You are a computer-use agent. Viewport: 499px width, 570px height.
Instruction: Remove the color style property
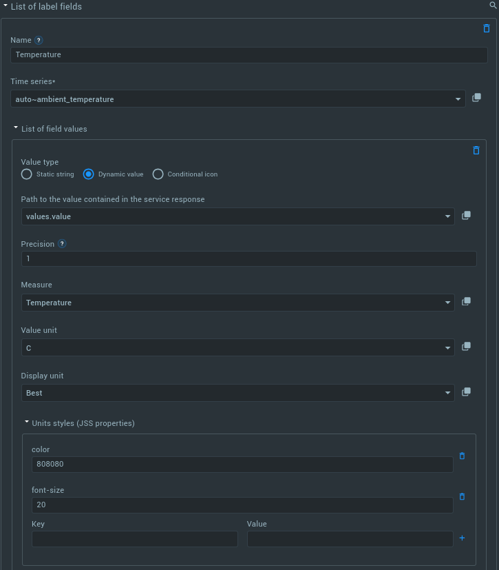(x=462, y=456)
